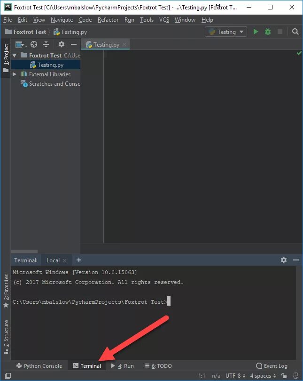
Task: Click the Project panel horizontal scrollbar
Action: pyautogui.click(x=24, y=251)
